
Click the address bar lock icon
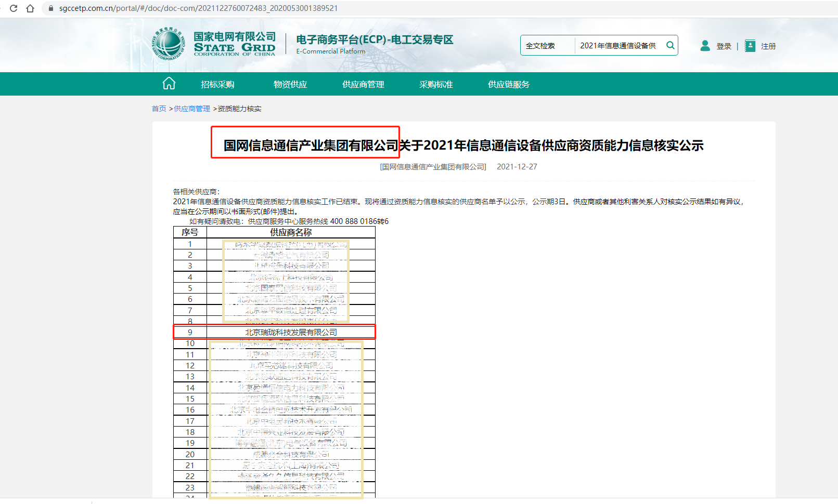coord(51,8)
